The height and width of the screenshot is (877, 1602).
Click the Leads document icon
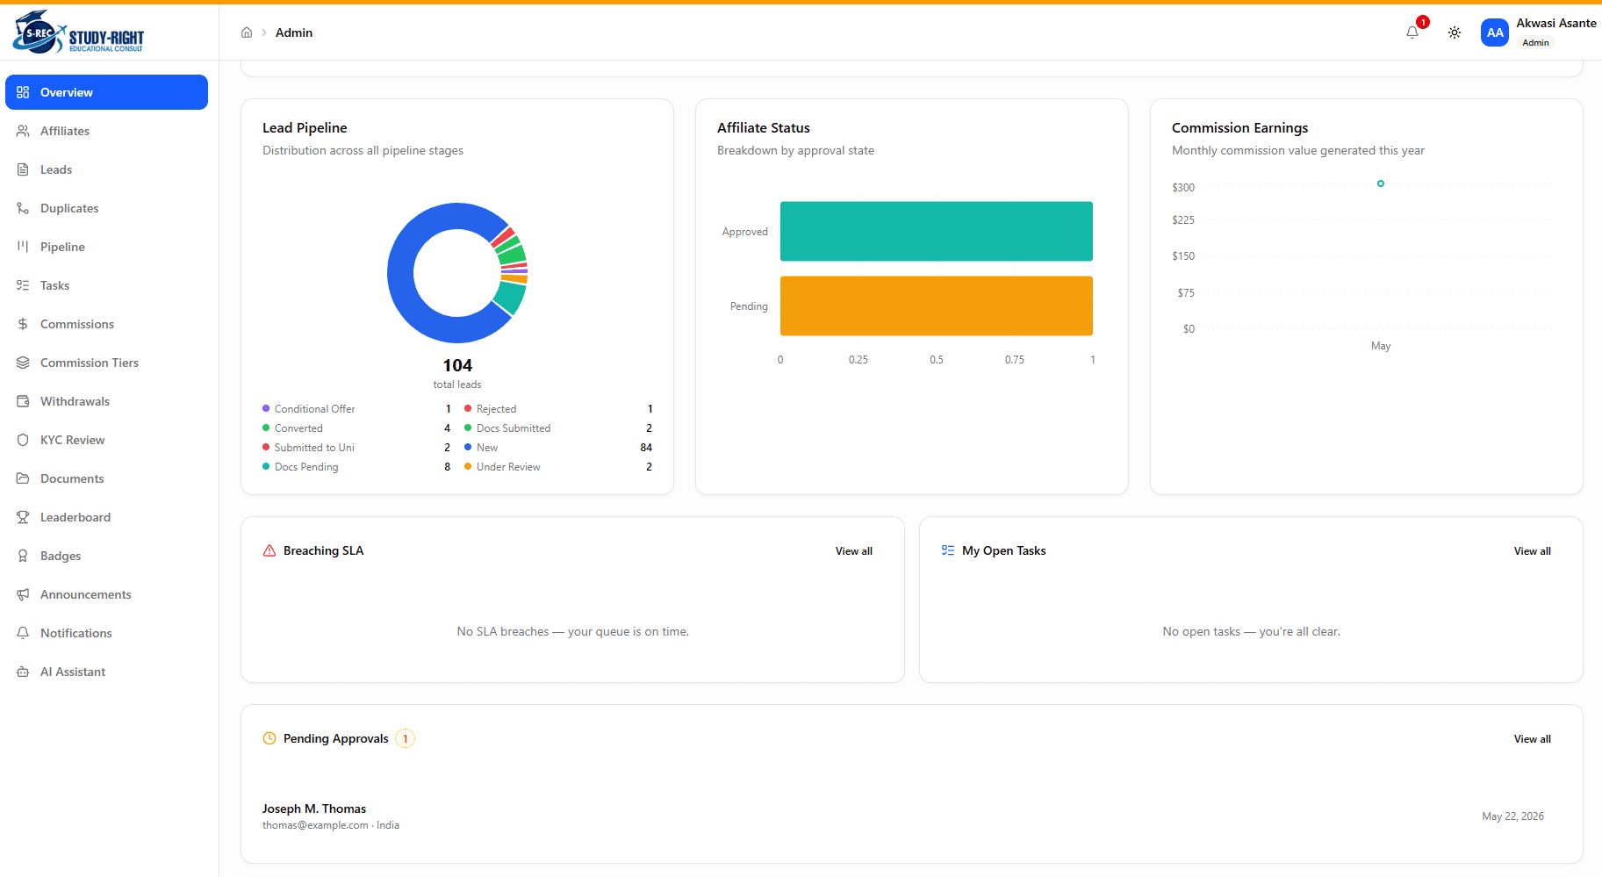[x=23, y=169]
